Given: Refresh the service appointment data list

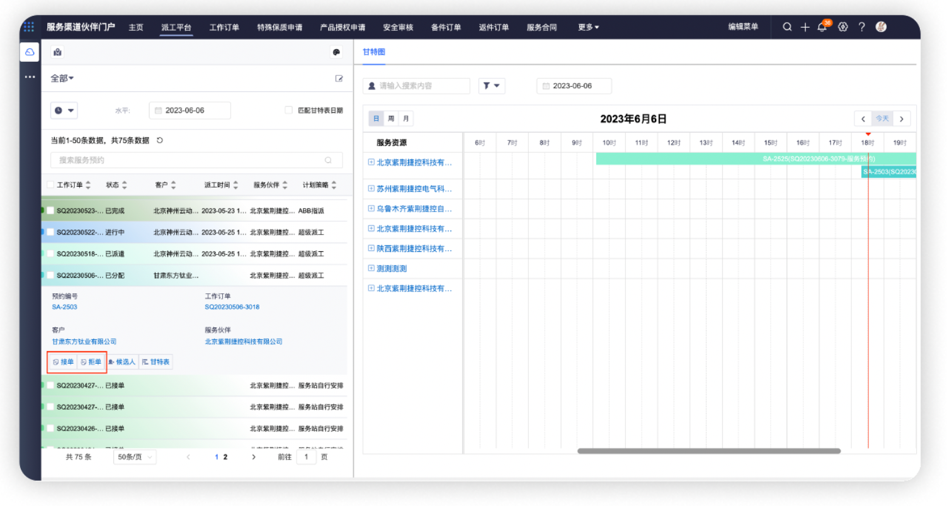Looking at the screenshot, I should [160, 140].
